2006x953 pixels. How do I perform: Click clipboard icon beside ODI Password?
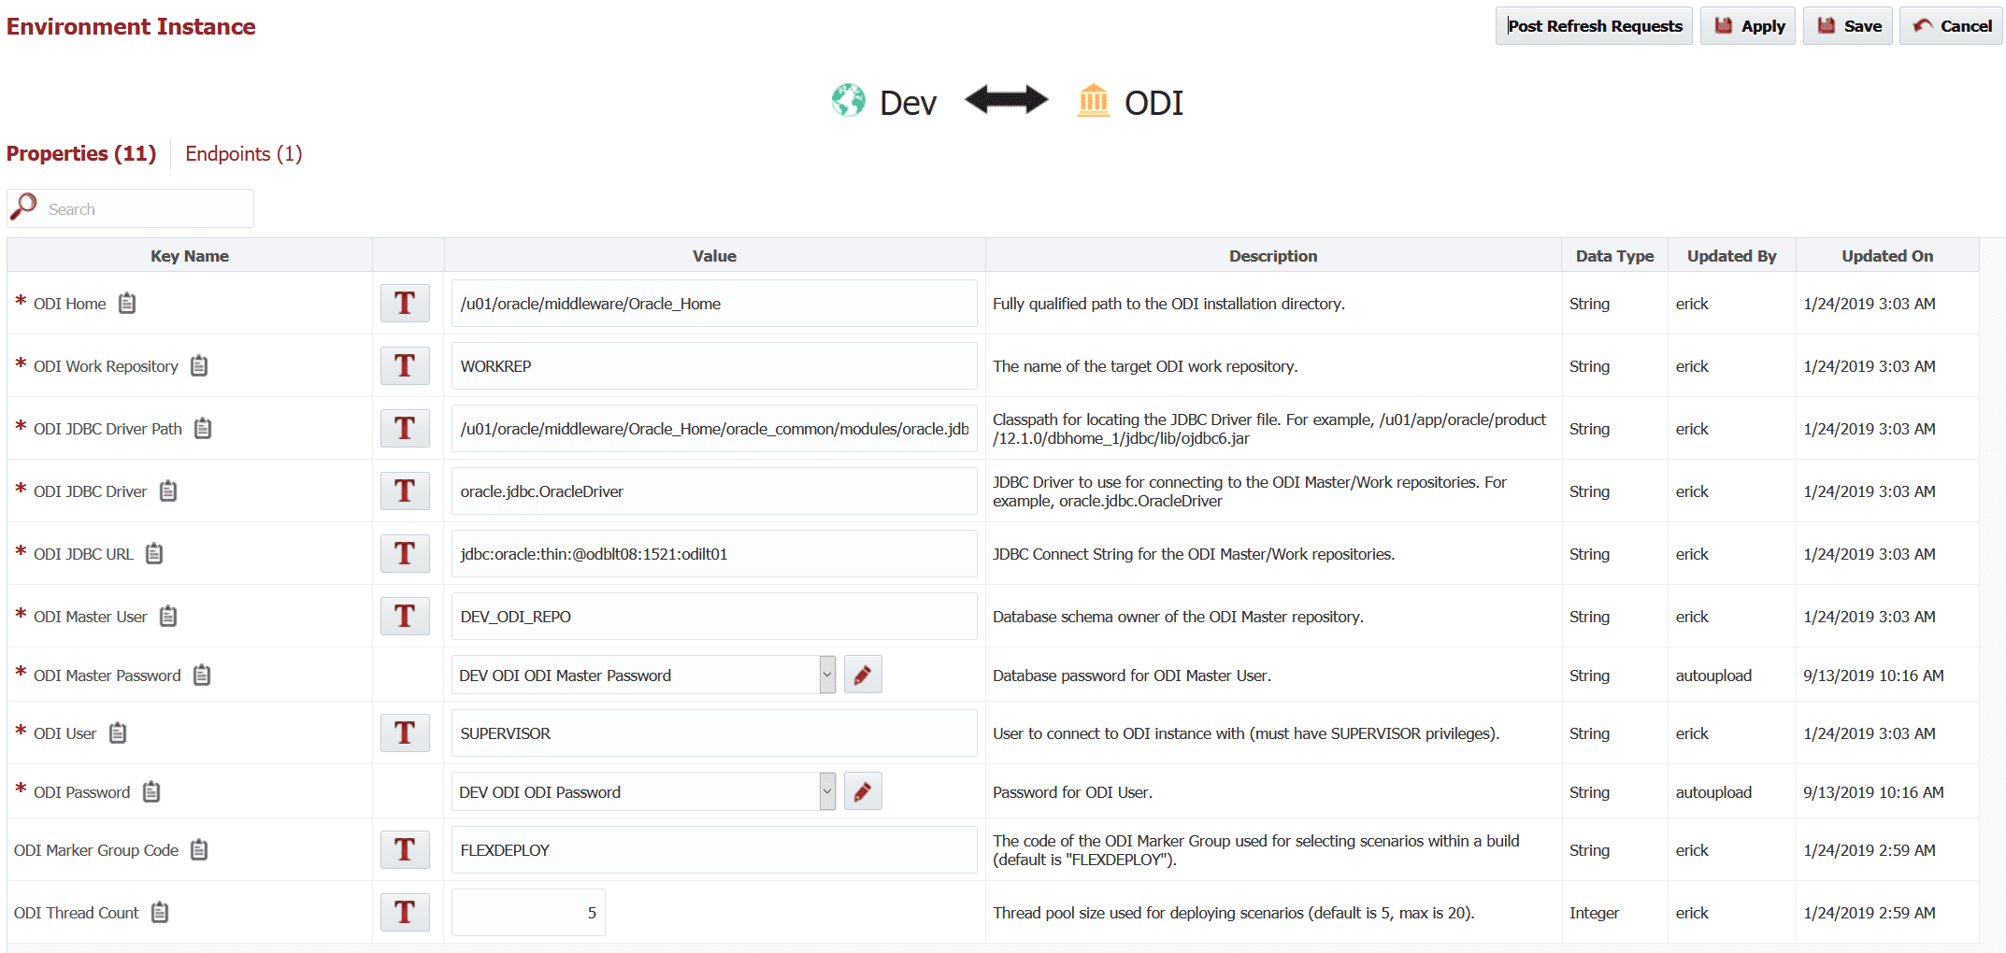[151, 792]
